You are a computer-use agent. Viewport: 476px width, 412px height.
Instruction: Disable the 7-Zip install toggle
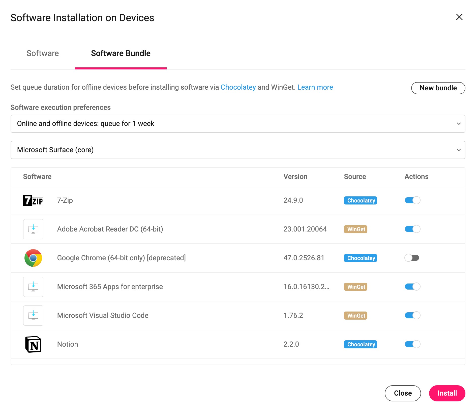[x=412, y=200]
